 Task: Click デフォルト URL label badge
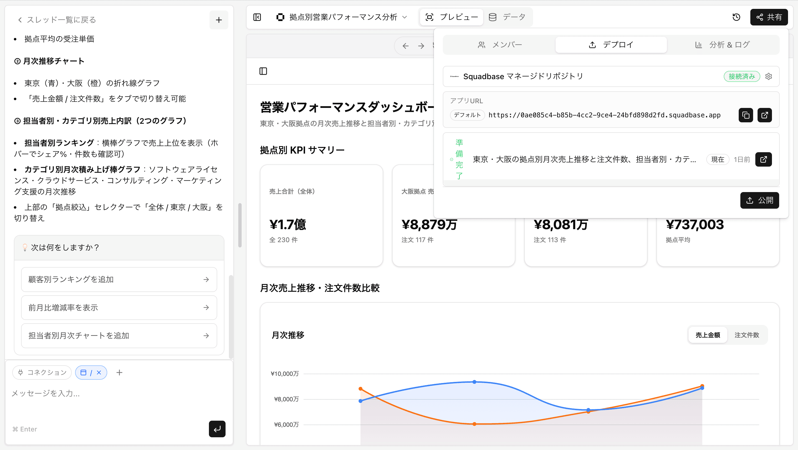[467, 115]
